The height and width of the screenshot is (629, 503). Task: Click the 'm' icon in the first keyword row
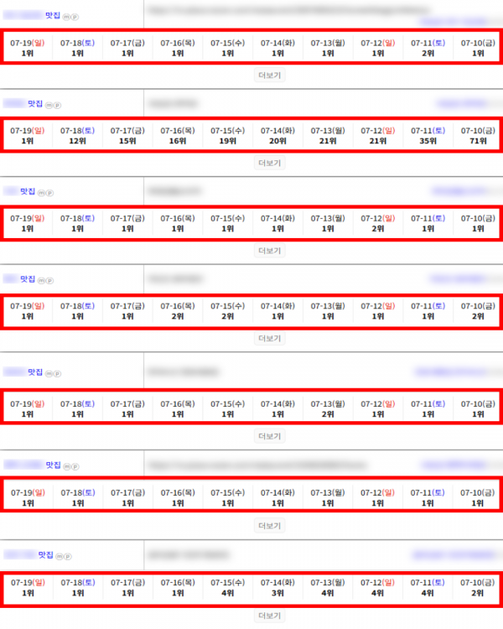(66, 17)
